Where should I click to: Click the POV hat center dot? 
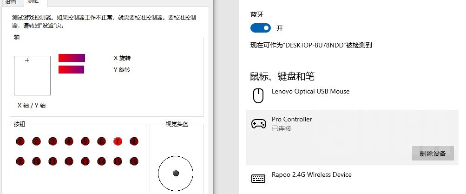176,173
